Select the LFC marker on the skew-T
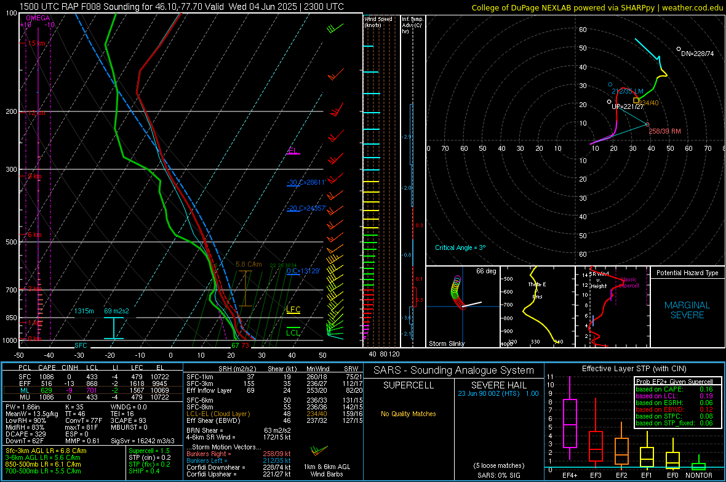Screen dimensions: 726x482 [293, 310]
